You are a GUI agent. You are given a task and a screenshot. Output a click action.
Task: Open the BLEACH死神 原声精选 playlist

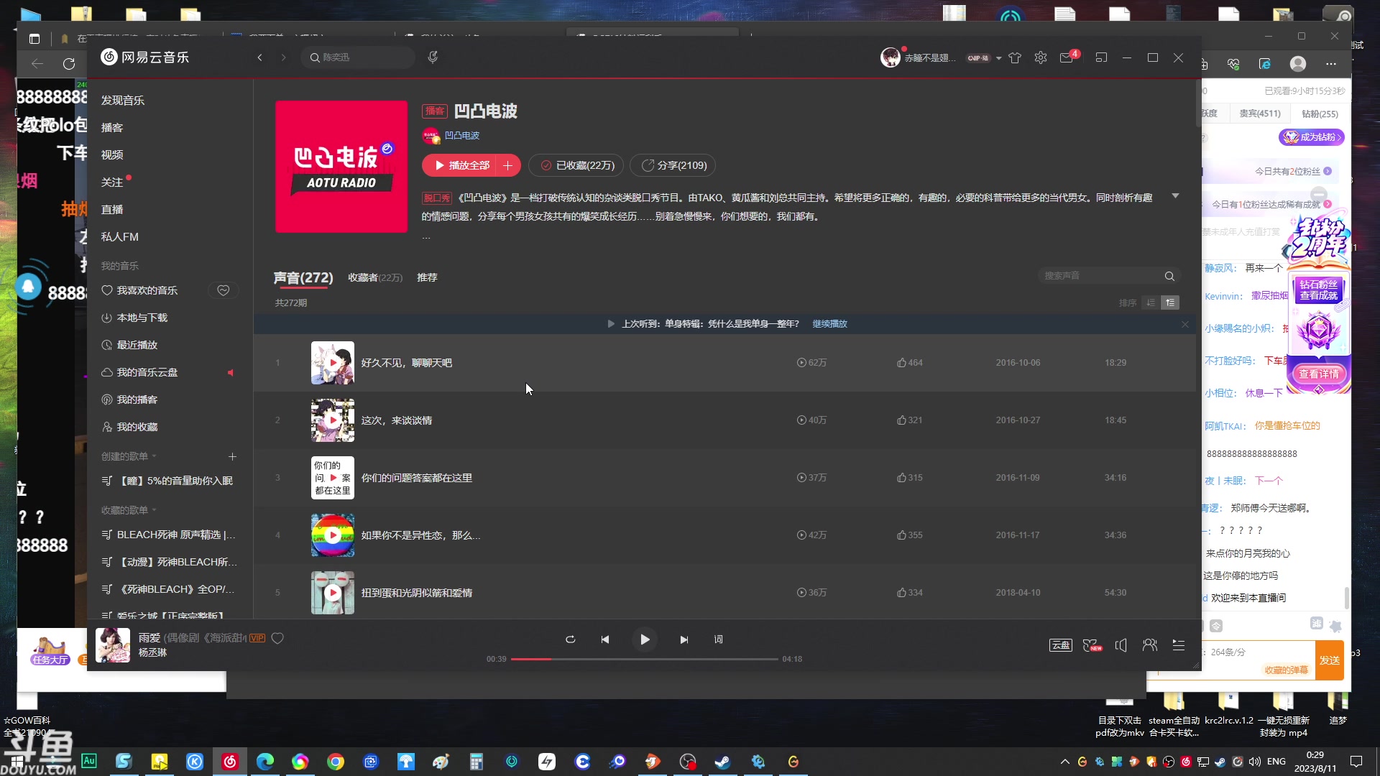coord(170,535)
